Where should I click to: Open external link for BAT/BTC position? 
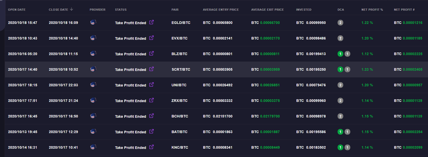point(151,132)
